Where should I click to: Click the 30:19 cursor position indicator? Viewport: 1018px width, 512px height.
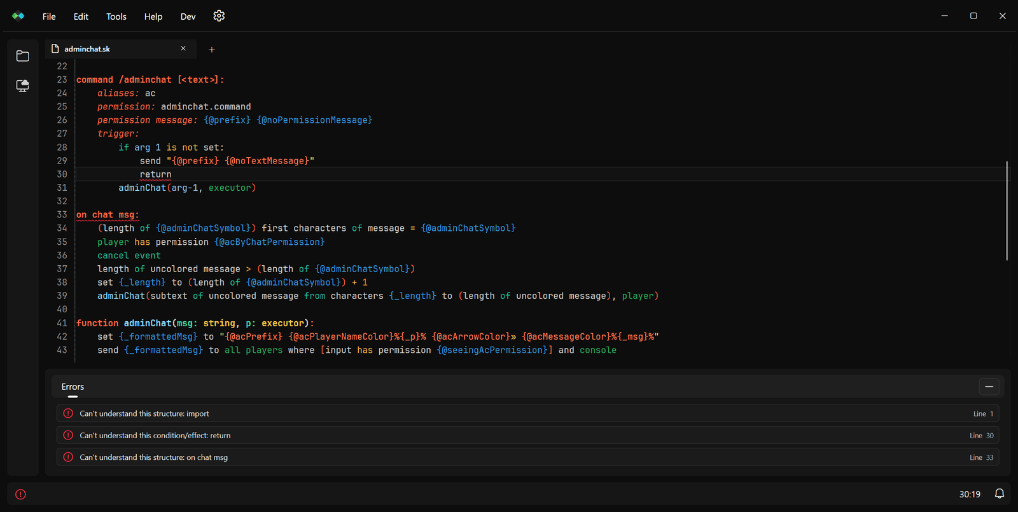click(x=970, y=494)
